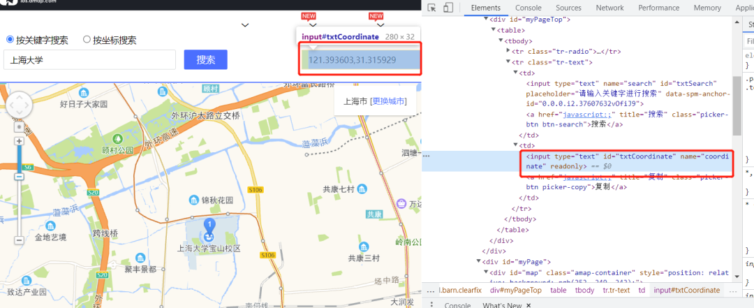Select input#txtCoordinate in the breadcrumb bar

click(686, 291)
